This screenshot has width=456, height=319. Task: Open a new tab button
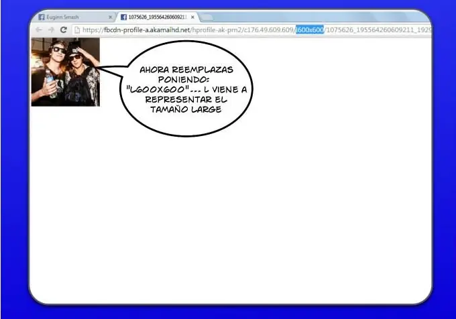pos(207,17)
